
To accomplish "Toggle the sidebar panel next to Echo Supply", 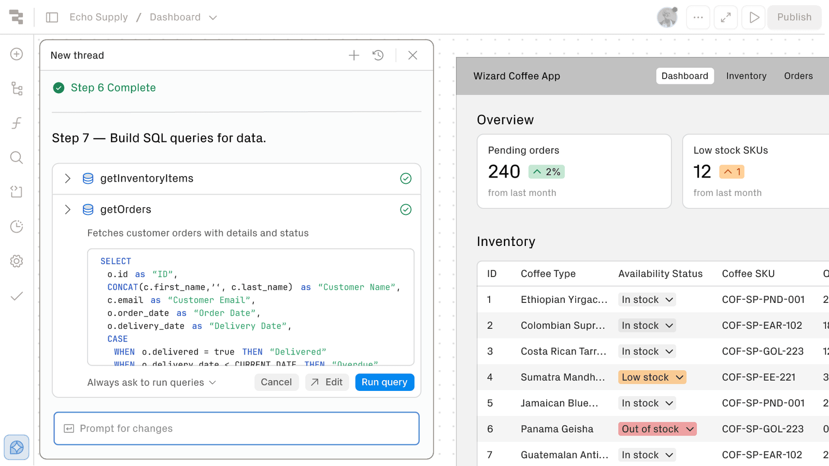I will pos(52,17).
